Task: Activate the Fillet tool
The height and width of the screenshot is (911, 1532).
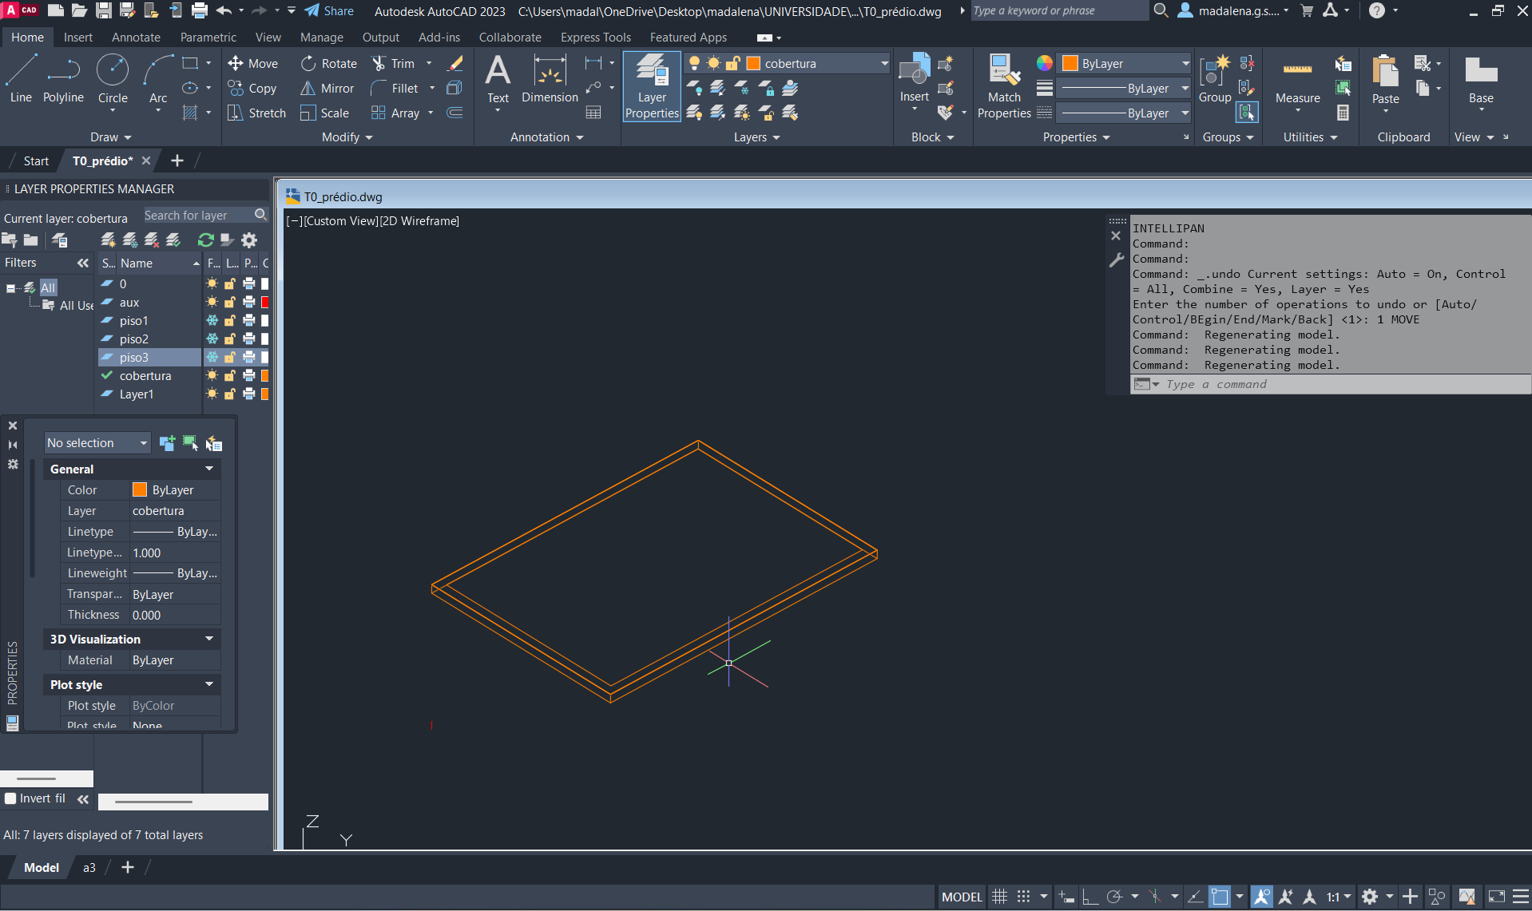Action: [395, 89]
